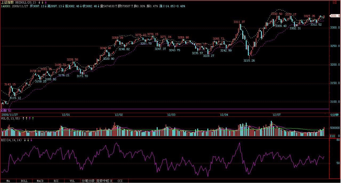Click the 3327.35 high annotation
The height and width of the screenshot is (183, 341).
(309, 16)
